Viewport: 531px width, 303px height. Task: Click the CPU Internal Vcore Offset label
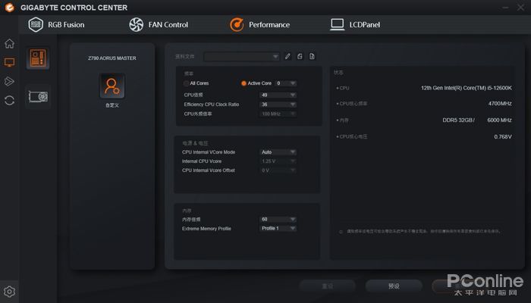209,170
